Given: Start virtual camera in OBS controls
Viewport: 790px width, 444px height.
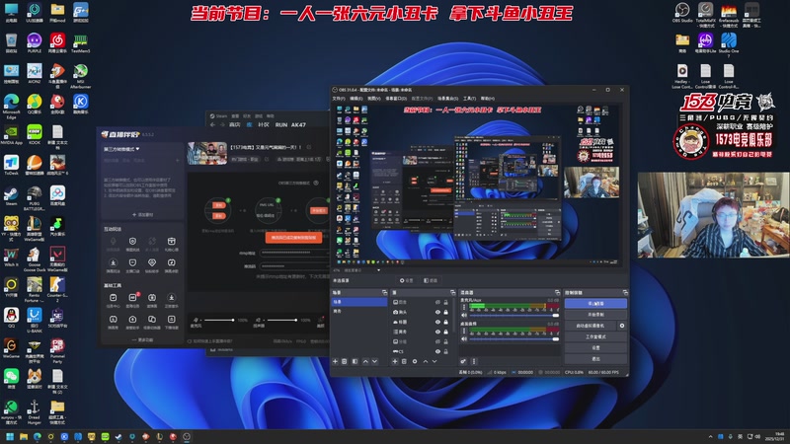Looking at the screenshot, I should pyautogui.click(x=590, y=326).
